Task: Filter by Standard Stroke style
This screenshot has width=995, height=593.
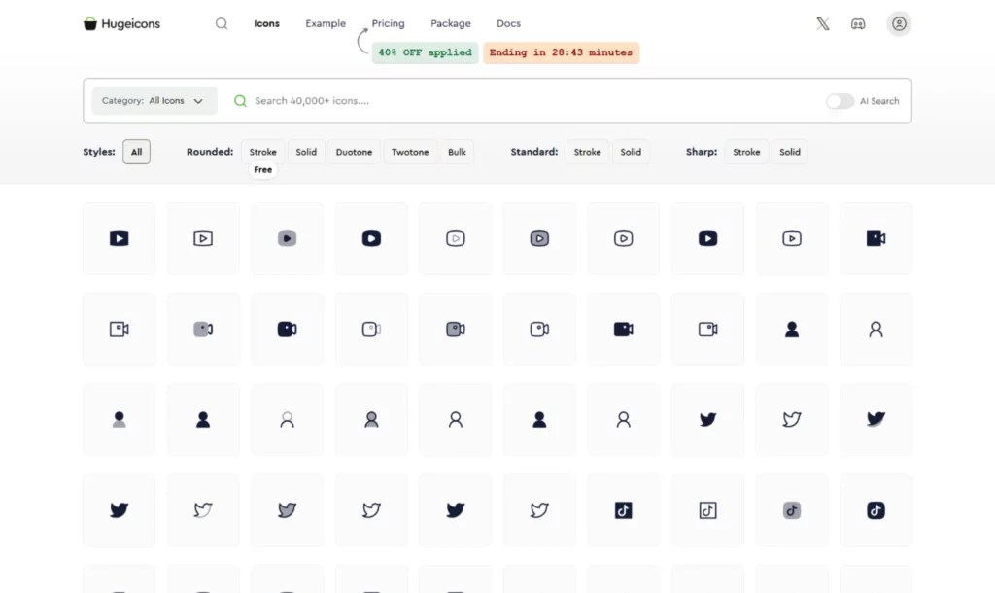Action: [587, 152]
